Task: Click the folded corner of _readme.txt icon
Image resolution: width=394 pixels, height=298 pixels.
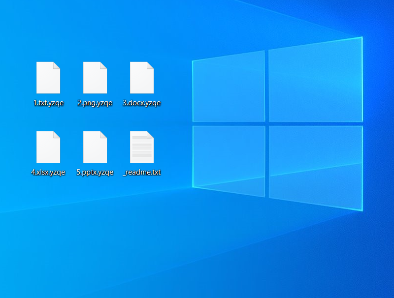Action: click(150, 135)
